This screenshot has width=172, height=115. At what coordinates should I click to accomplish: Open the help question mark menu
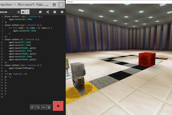click(x=55, y=12)
